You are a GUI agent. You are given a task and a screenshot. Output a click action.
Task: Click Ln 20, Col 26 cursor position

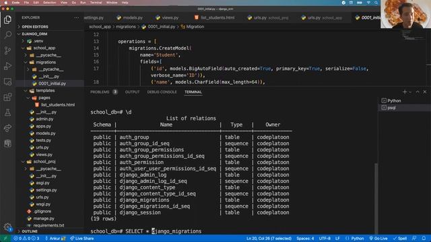[269, 239]
